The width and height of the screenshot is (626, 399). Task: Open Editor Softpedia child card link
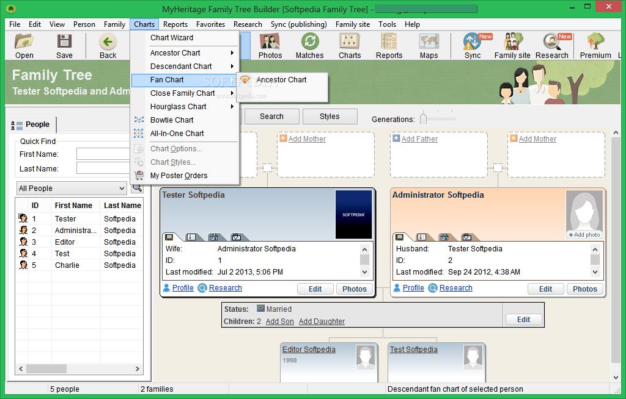(309, 349)
